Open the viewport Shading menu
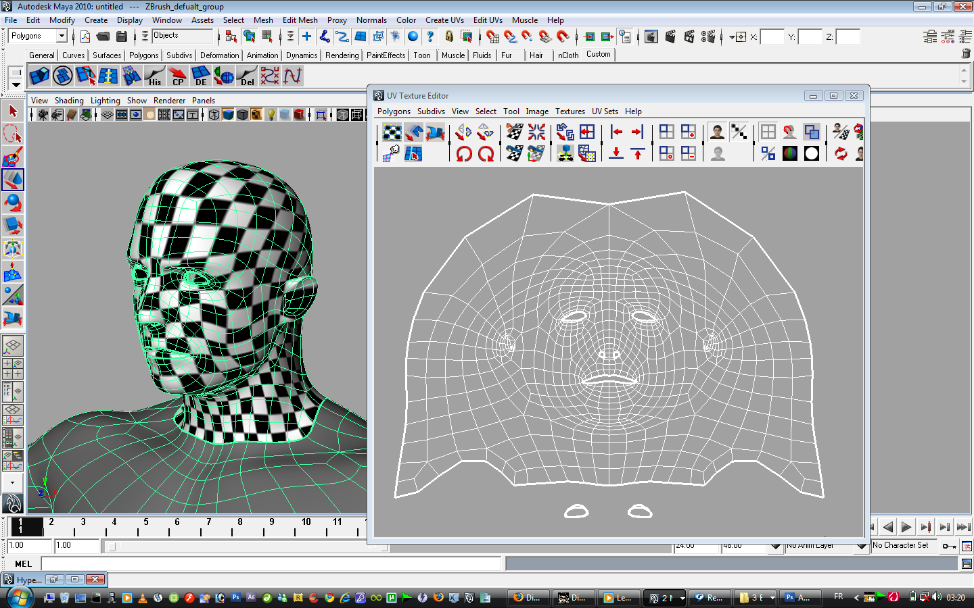The height and width of the screenshot is (608, 974). (69, 101)
